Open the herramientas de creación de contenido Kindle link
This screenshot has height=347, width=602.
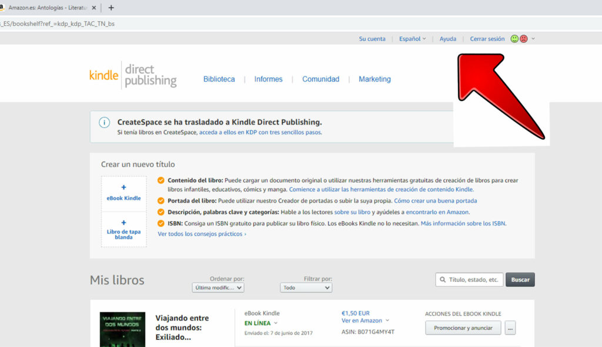coord(381,190)
